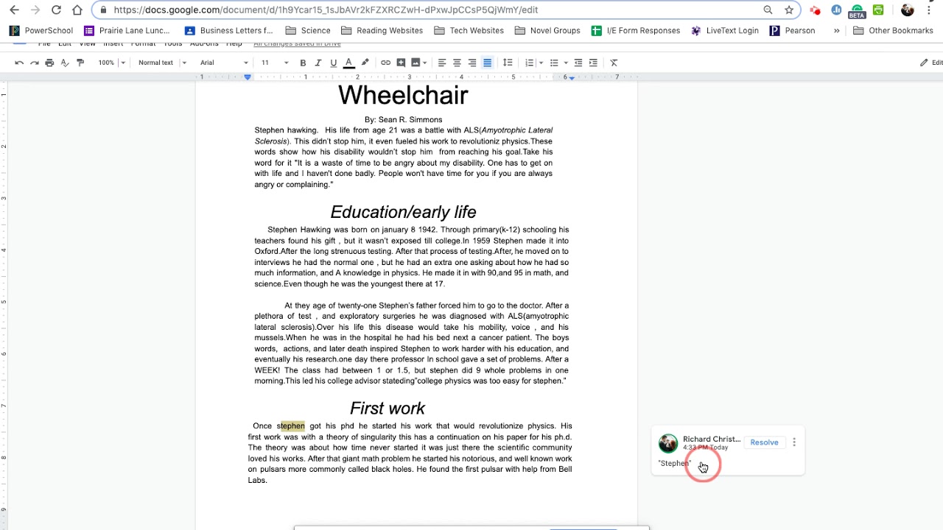The height and width of the screenshot is (530, 943).
Task: Open the Chrome profile avatar
Action: 908,10
